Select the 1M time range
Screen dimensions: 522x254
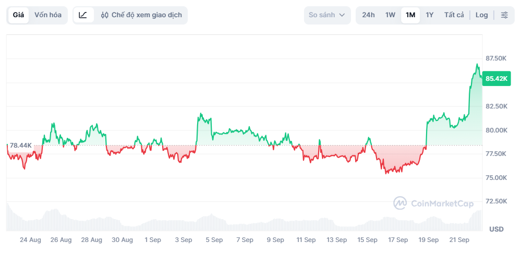point(410,15)
